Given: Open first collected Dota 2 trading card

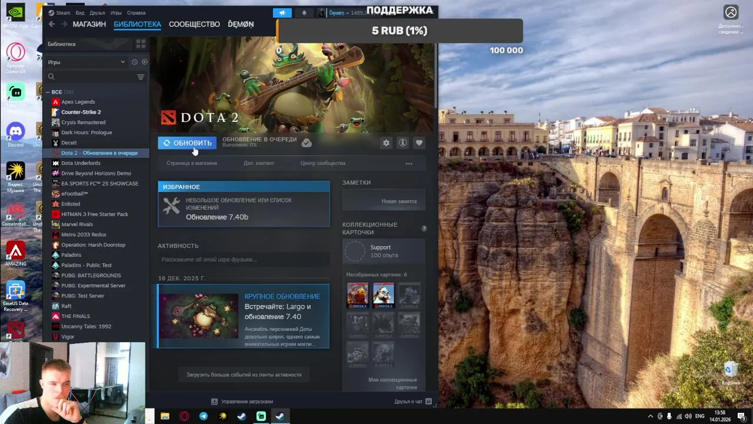Looking at the screenshot, I should pyautogui.click(x=358, y=295).
